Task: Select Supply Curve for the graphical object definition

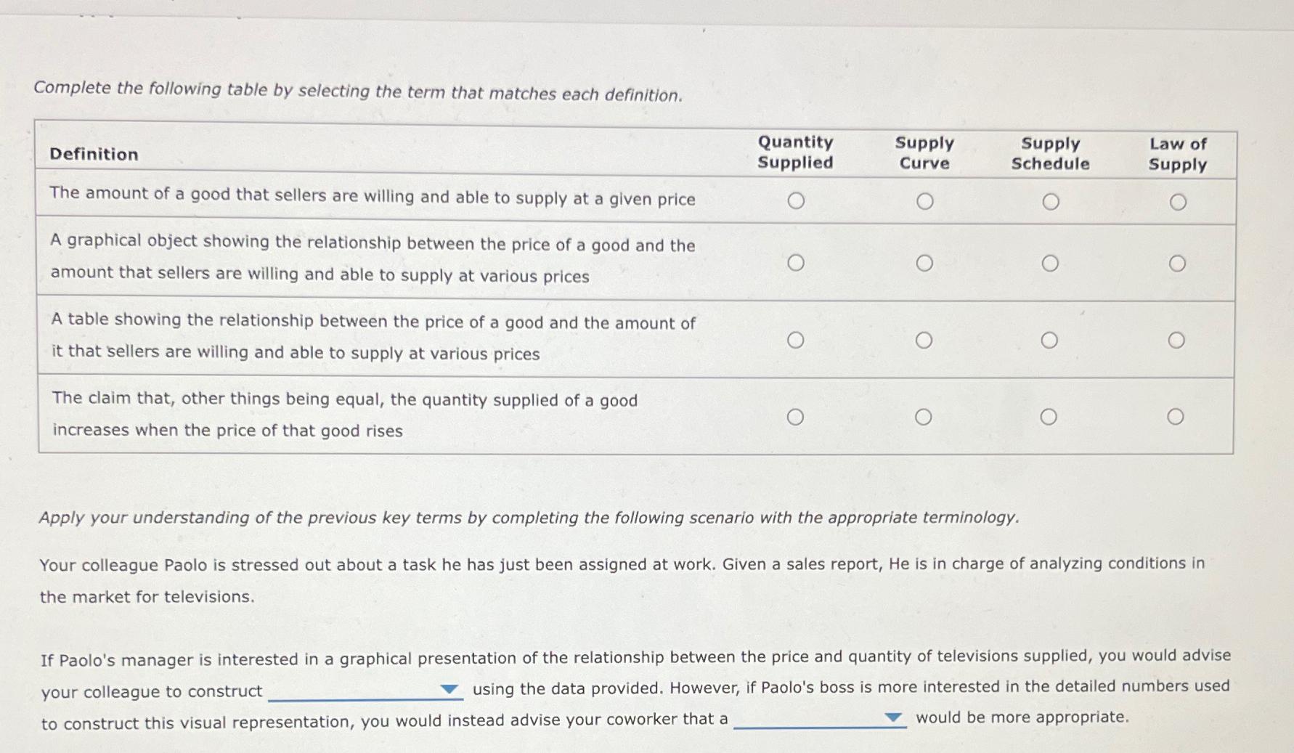Action: (x=925, y=261)
